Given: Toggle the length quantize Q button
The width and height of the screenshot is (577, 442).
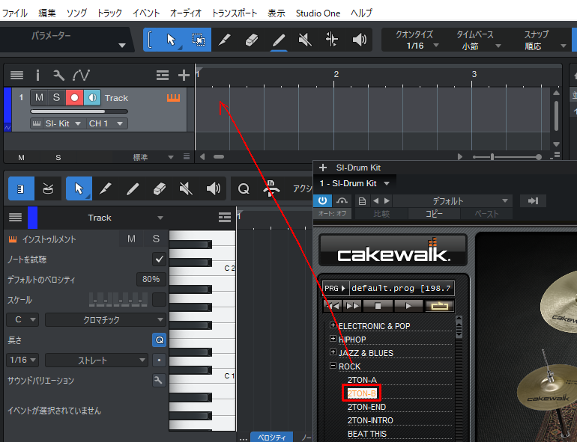Looking at the screenshot, I should (x=160, y=340).
